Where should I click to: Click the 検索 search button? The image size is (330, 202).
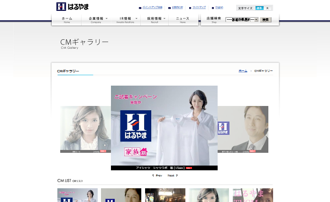pyautogui.click(x=266, y=19)
